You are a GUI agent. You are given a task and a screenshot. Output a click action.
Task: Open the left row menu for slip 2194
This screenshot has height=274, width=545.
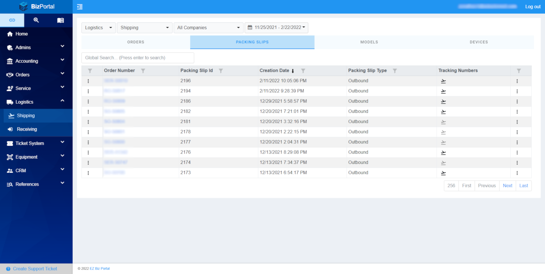[x=88, y=91]
